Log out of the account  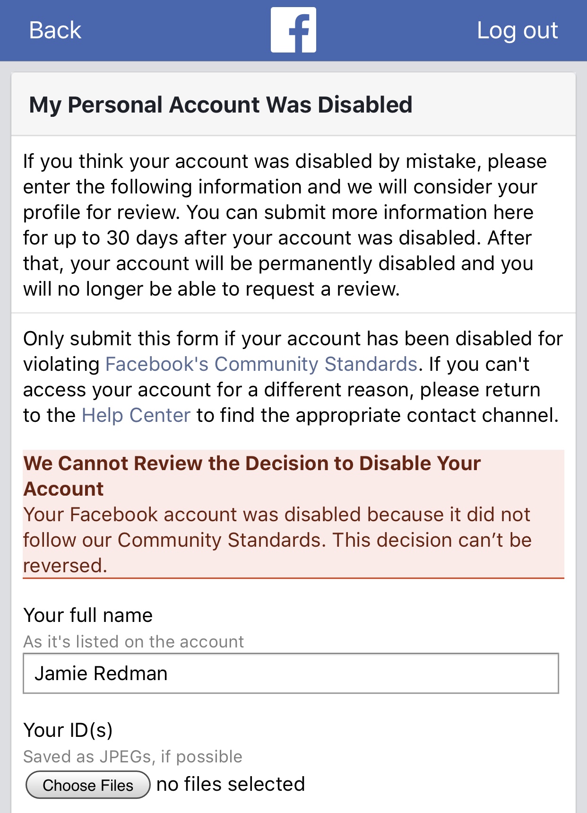click(x=517, y=30)
